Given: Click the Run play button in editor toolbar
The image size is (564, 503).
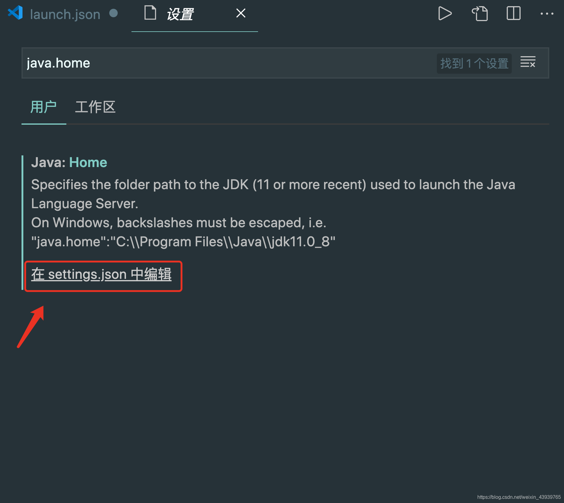Looking at the screenshot, I should (x=445, y=14).
